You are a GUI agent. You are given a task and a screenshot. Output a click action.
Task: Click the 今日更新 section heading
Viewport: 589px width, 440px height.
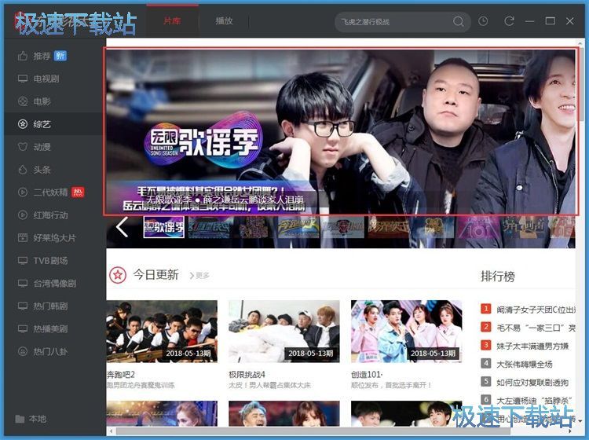click(x=156, y=275)
